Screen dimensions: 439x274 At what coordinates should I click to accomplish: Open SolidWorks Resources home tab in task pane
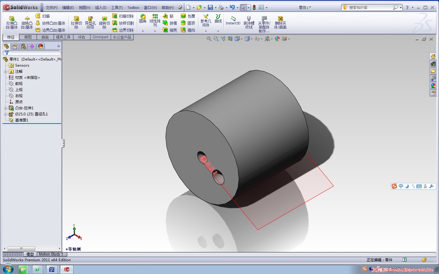click(x=433, y=56)
